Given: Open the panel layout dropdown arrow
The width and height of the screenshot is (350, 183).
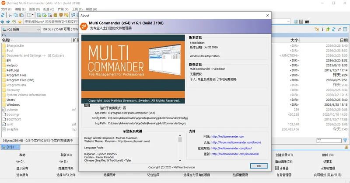Looking at the screenshot, I should tap(32, 15).
